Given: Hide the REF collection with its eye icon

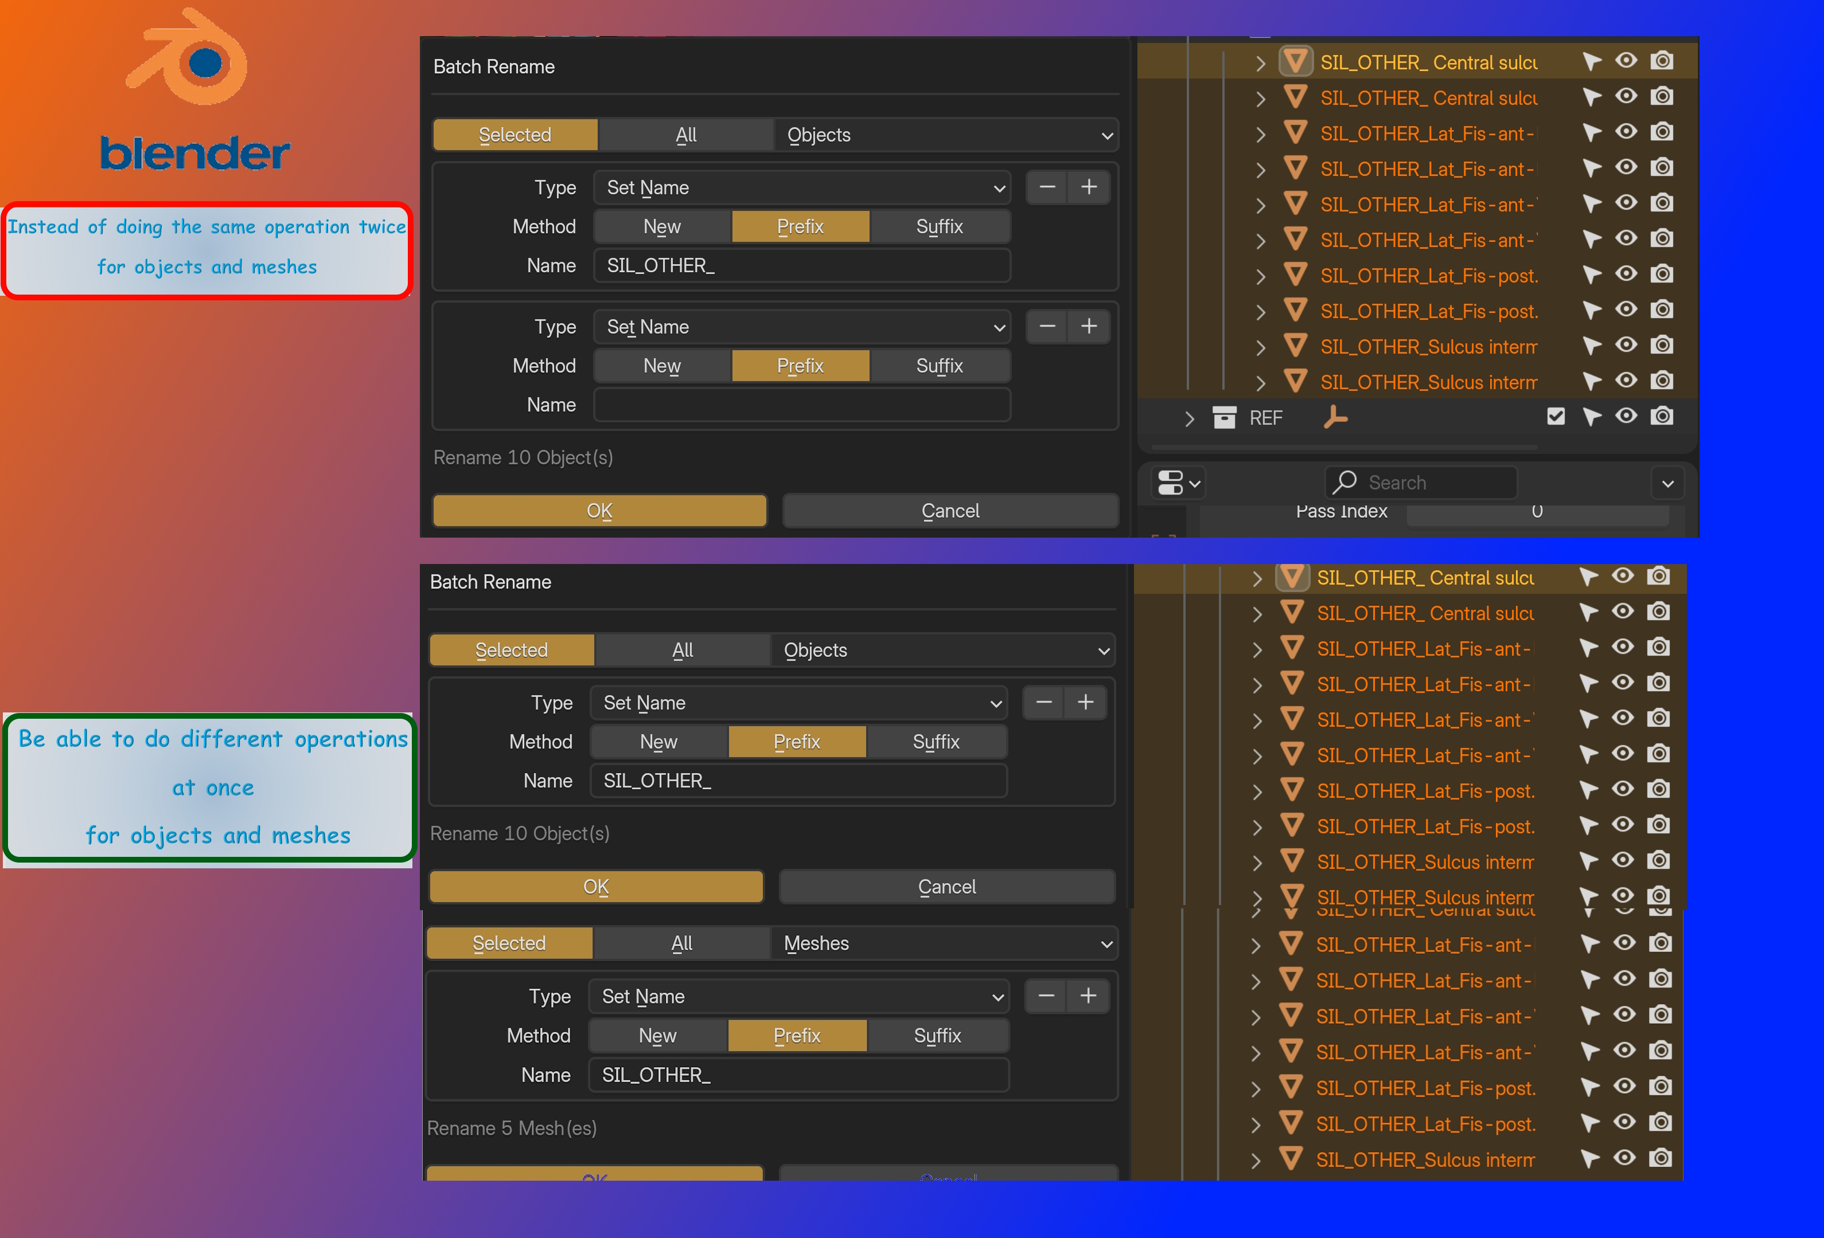Looking at the screenshot, I should [x=1626, y=416].
